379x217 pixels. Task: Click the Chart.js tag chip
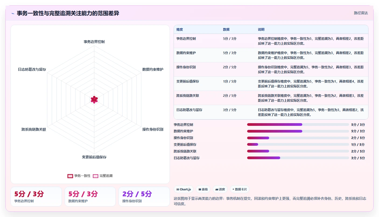[184, 189]
